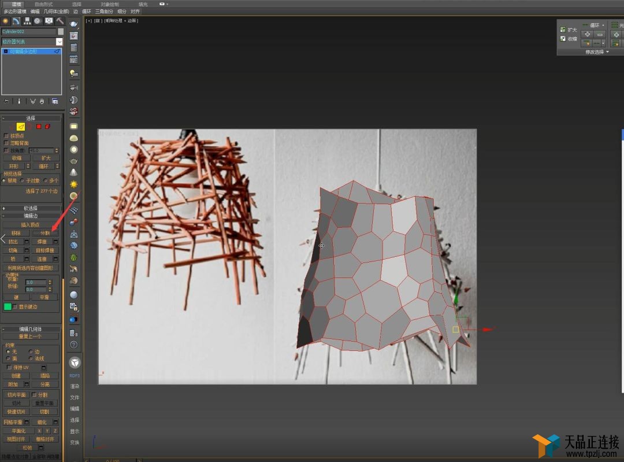Click the cone primitive icon
The height and width of the screenshot is (462, 624).
click(x=73, y=172)
